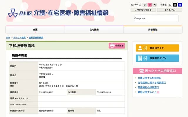Click external link icon beside 難病に関すること
This screenshot has width=188, height=117.
point(158,92)
